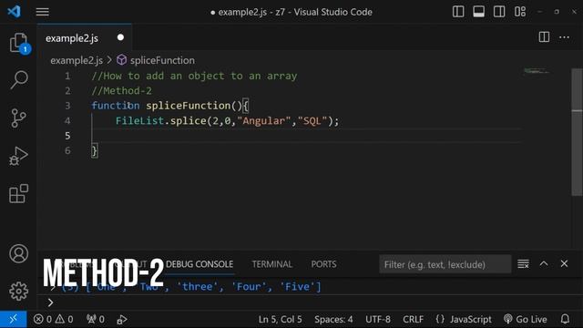Image resolution: width=583 pixels, height=328 pixels.
Task: Open Run and Debug view
Action: point(18,156)
